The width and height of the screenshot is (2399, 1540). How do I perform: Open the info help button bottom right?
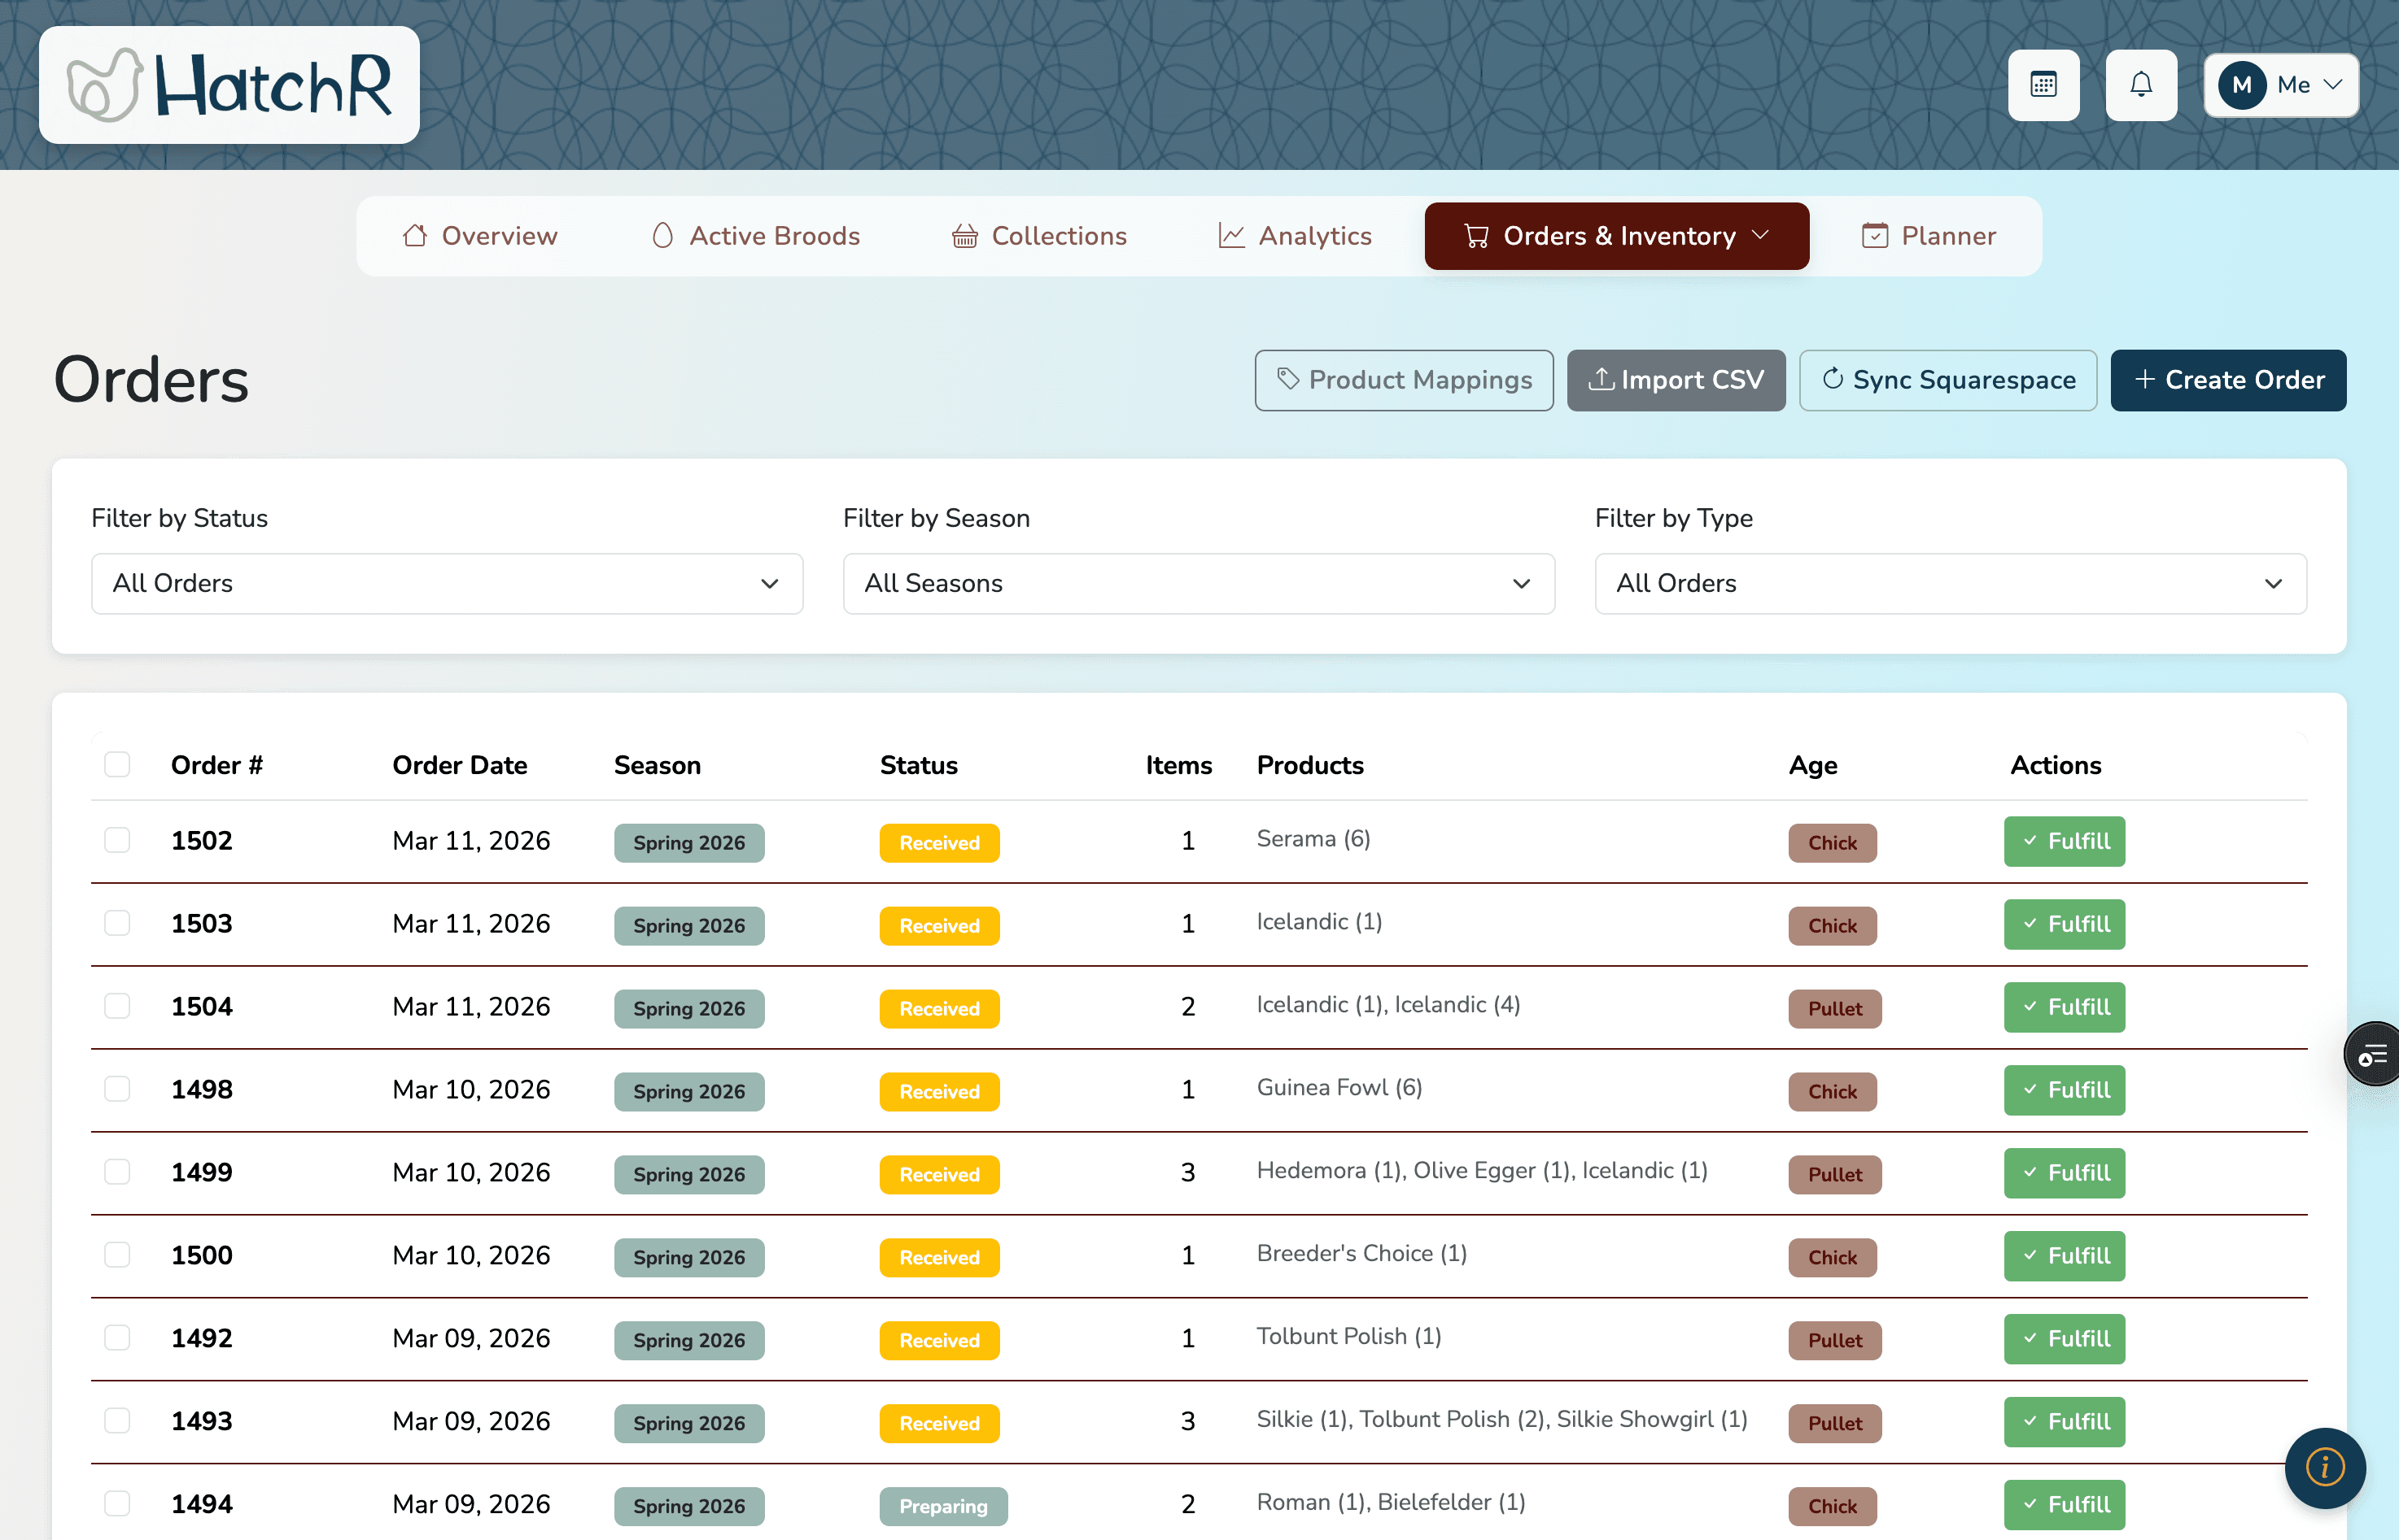coord(2324,1468)
